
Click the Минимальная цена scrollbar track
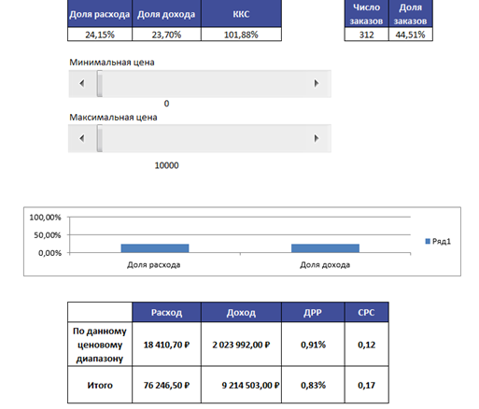point(204,83)
